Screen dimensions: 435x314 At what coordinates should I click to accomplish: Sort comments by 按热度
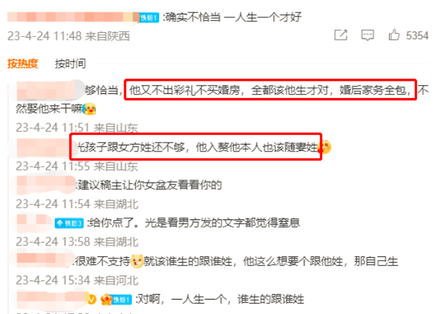pyautogui.click(x=23, y=64)
